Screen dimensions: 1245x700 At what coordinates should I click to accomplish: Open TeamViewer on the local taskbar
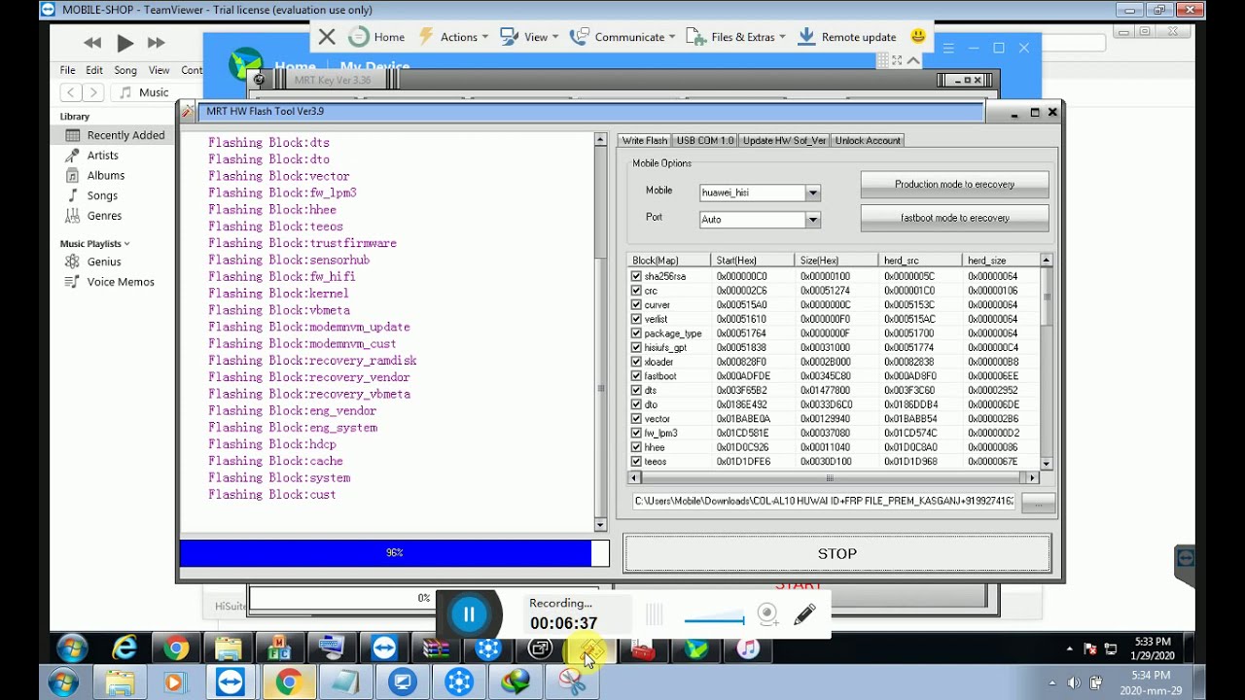click(231, 682)
